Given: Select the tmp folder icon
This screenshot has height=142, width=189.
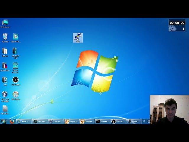Looking at the screenshot, I should (x=5, y=81).
